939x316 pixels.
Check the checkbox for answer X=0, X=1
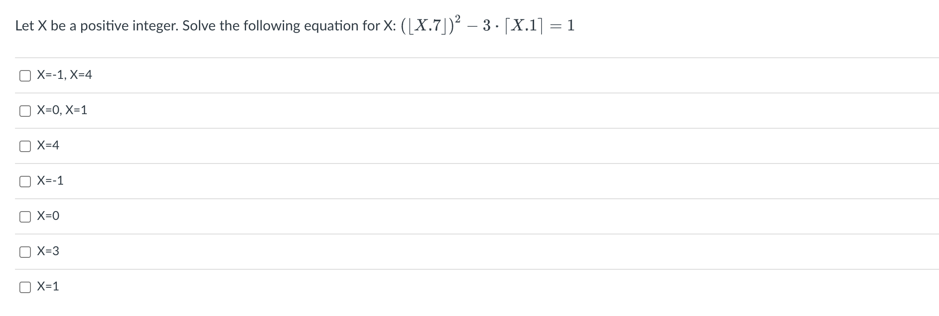tap(25, 110)
